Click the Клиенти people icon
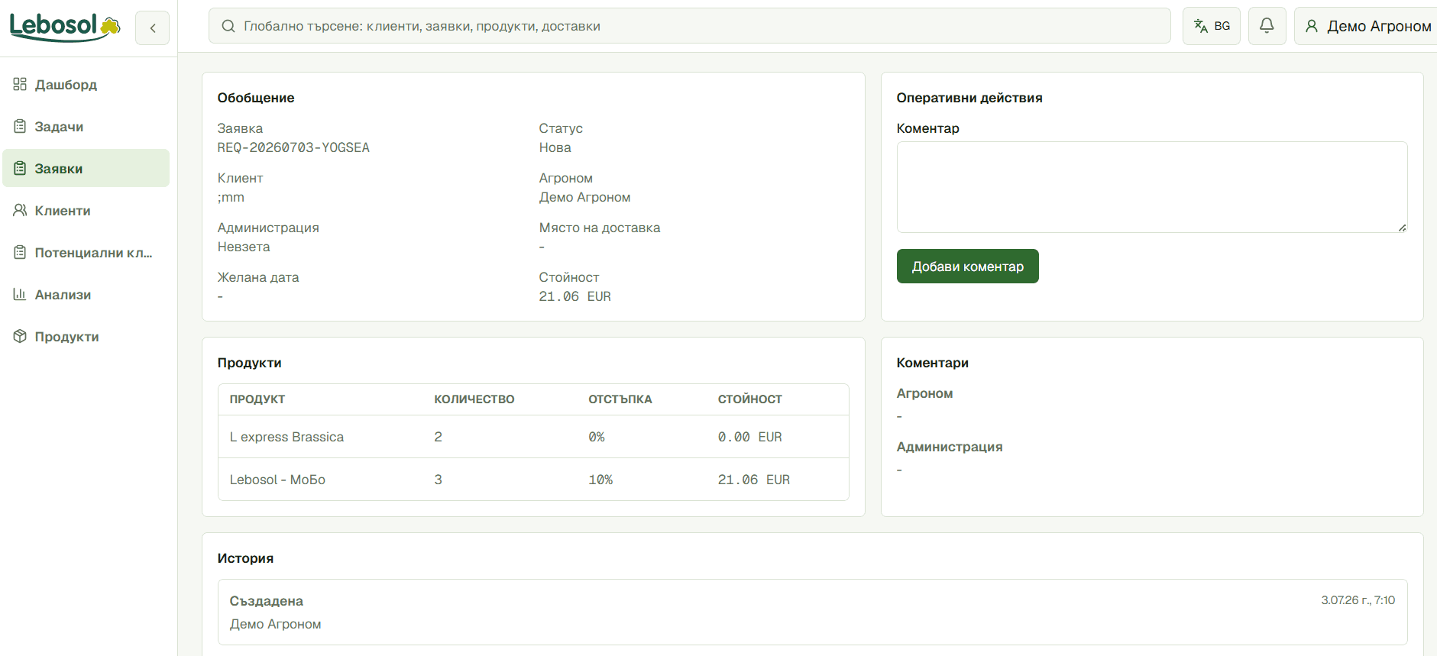The image size is (1437, 656). (20, 210)
